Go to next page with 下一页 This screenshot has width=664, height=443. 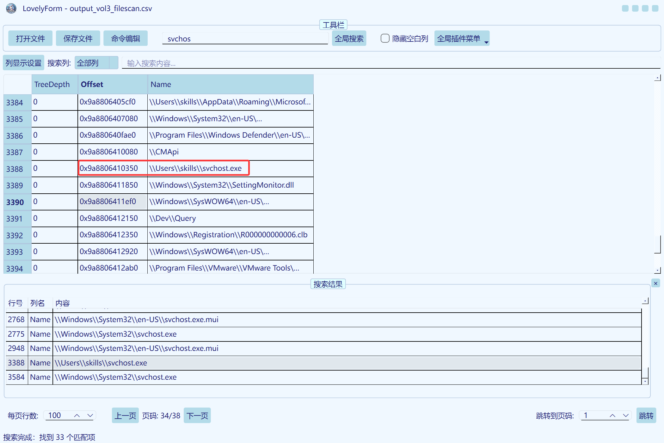(197, 415)
